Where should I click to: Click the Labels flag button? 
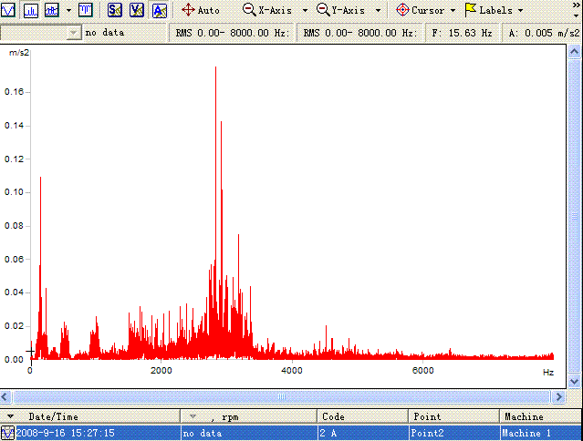[488, 10]
